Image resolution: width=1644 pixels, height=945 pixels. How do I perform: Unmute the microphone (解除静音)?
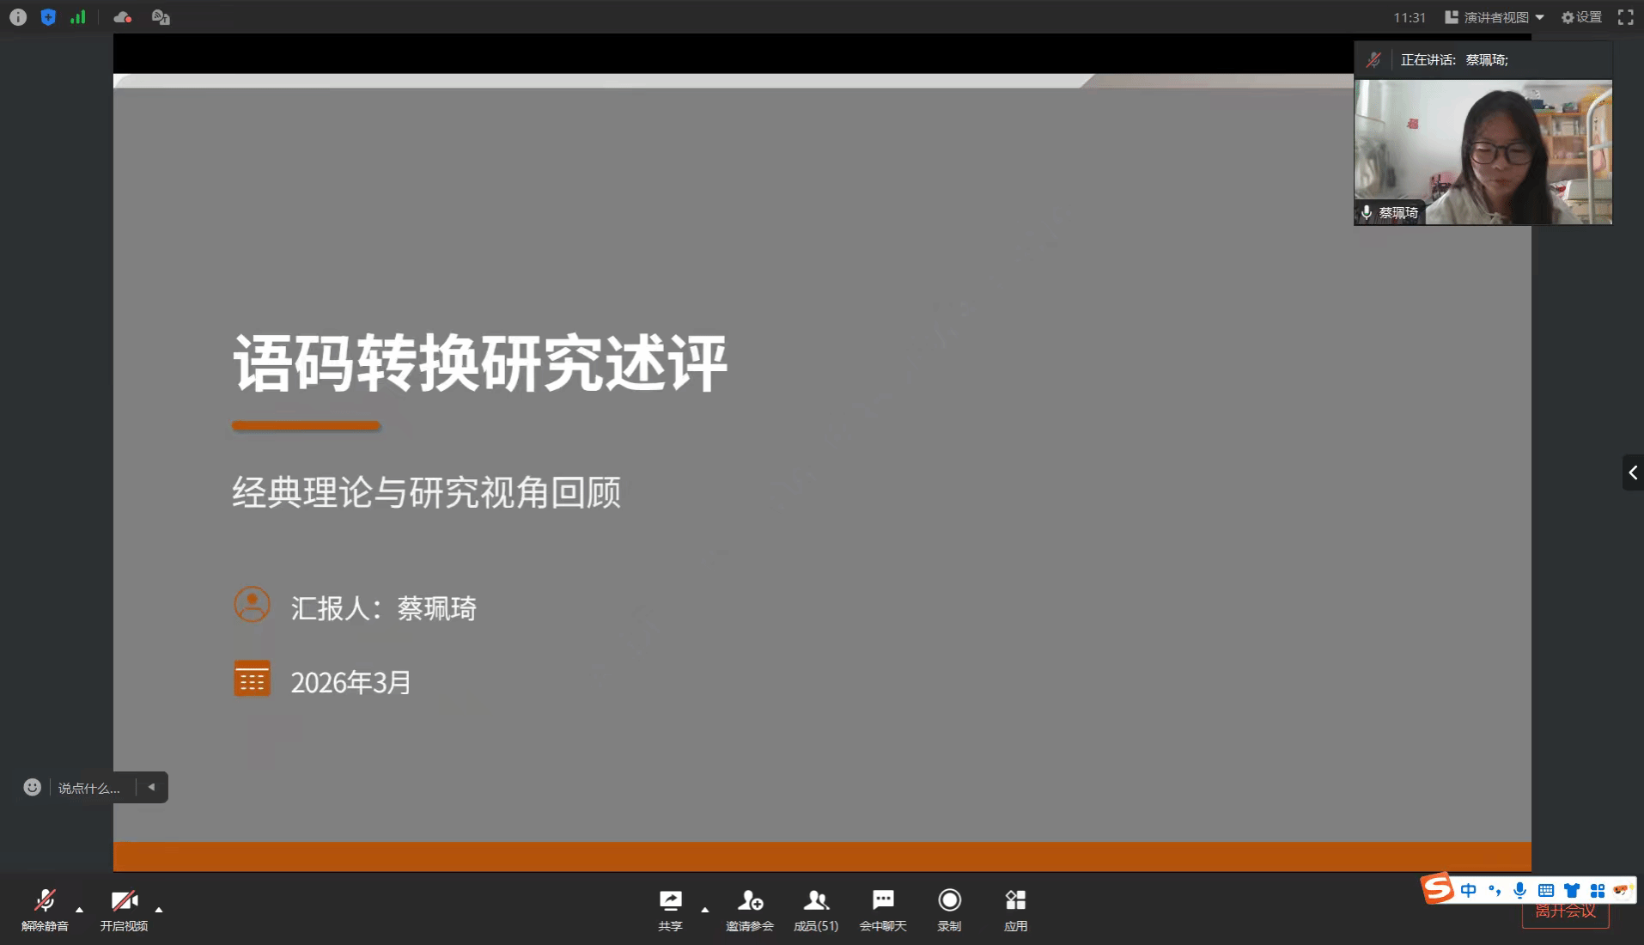pos(45,909)
